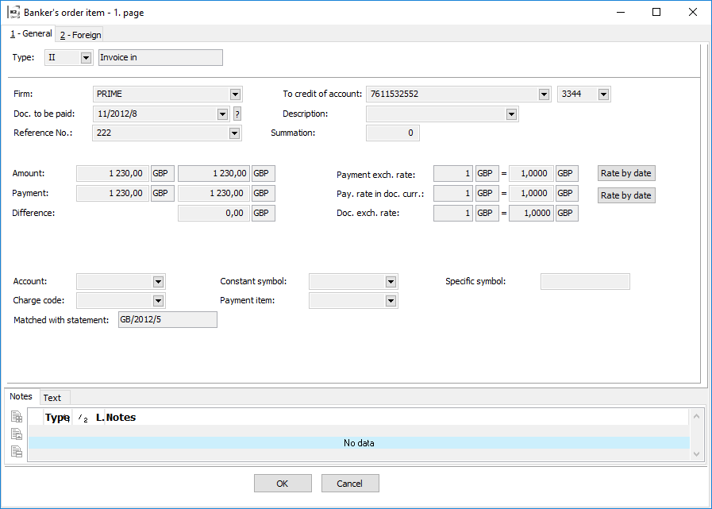
Task: Click the Type column header in Notes grid
Action: coord(57,418)
